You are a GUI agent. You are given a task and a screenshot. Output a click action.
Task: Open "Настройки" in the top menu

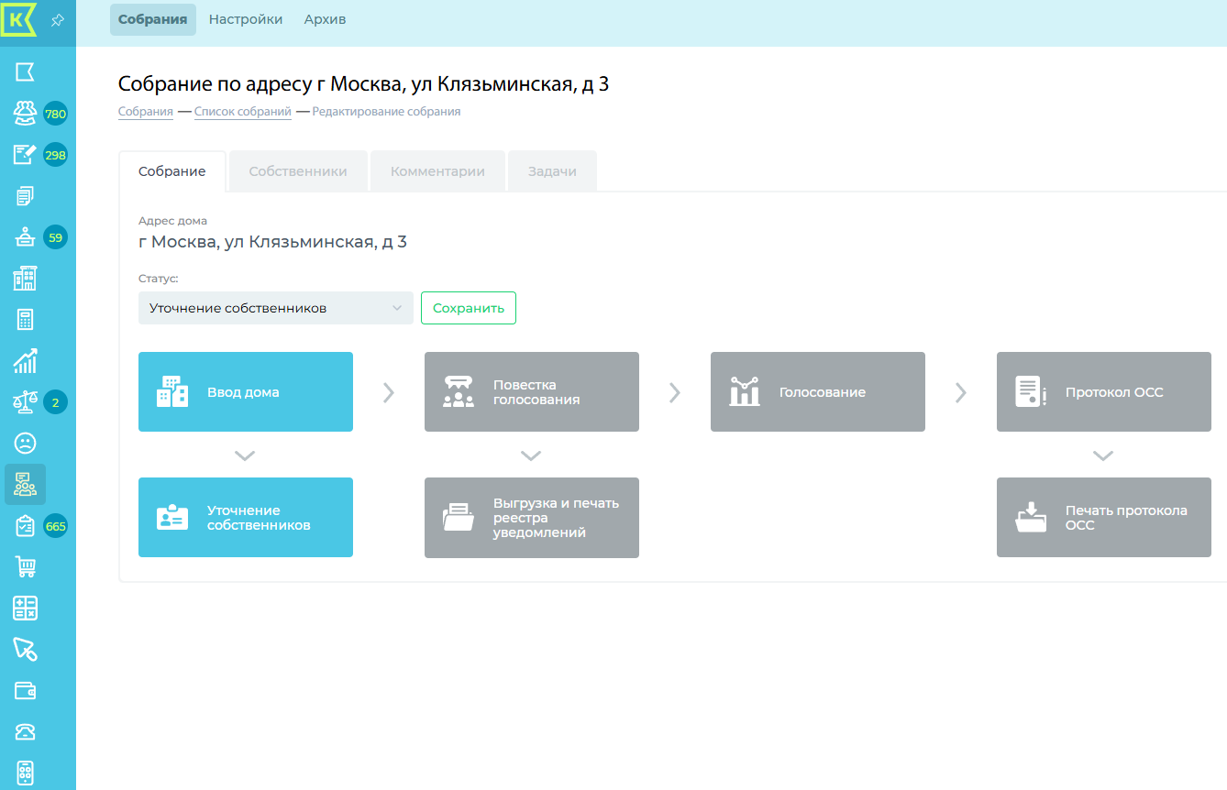tap(246, 19)
